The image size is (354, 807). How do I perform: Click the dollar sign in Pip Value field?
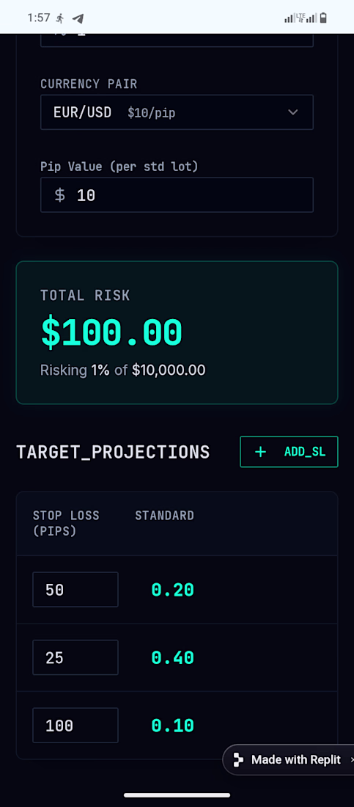tap(60, 195)
